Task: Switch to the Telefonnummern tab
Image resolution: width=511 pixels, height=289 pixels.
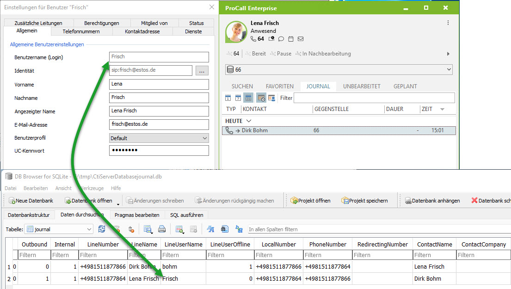Action: click(81, 31)
